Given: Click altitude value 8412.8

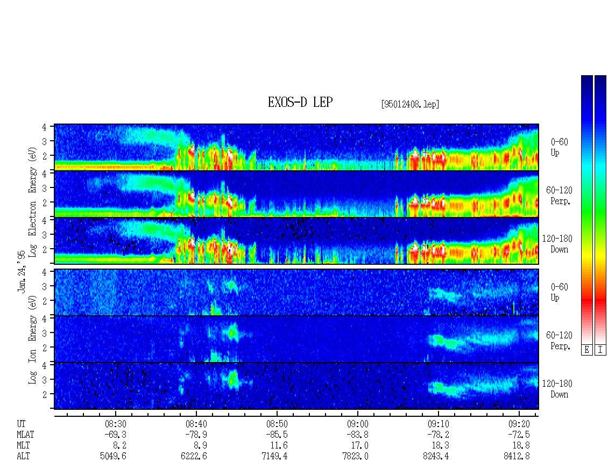Looking at the screenshot, I should [x=517, y=457].
